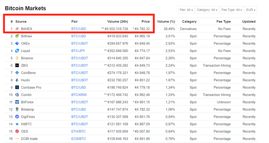Click Bitfinex price €4.965,19
This screenshot has width=269, height=143.
(142, 36)
